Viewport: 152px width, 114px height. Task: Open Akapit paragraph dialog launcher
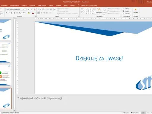[x=79, y=16]
